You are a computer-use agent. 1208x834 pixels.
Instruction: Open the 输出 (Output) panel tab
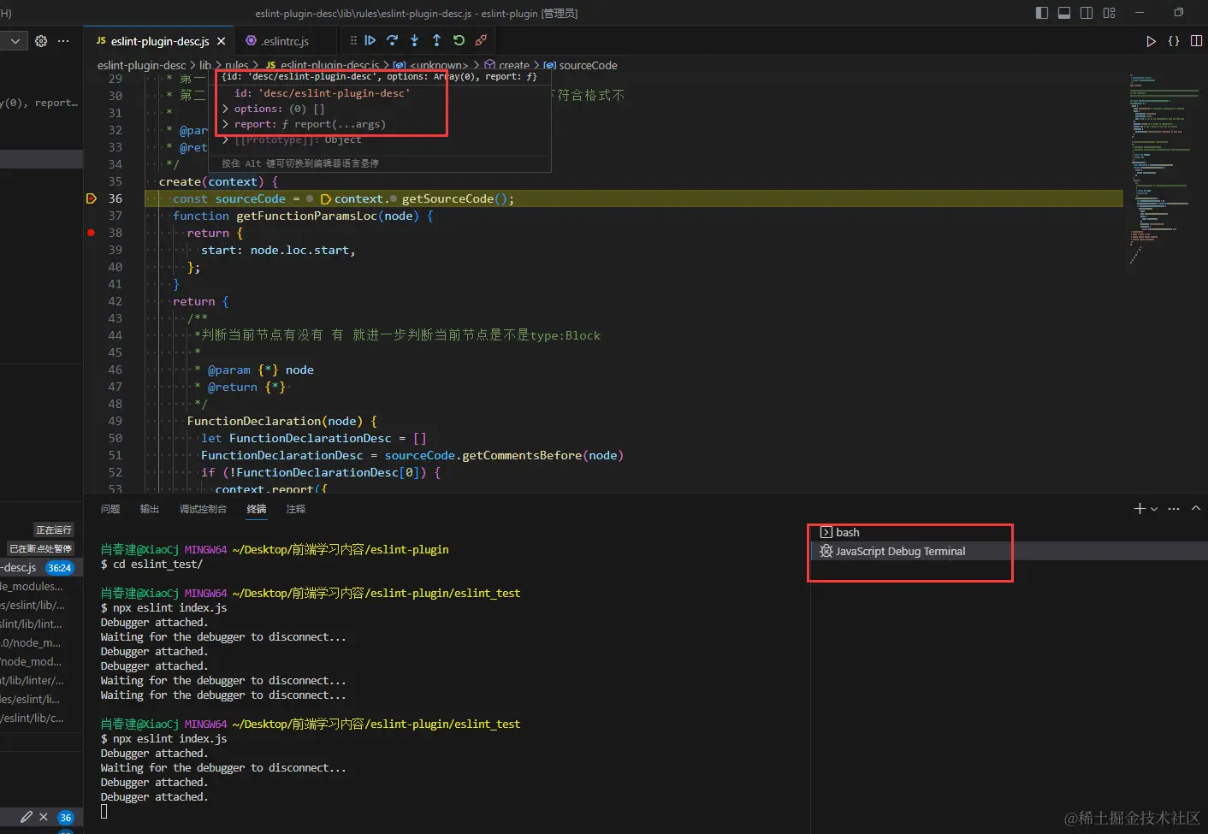(150, 509)
